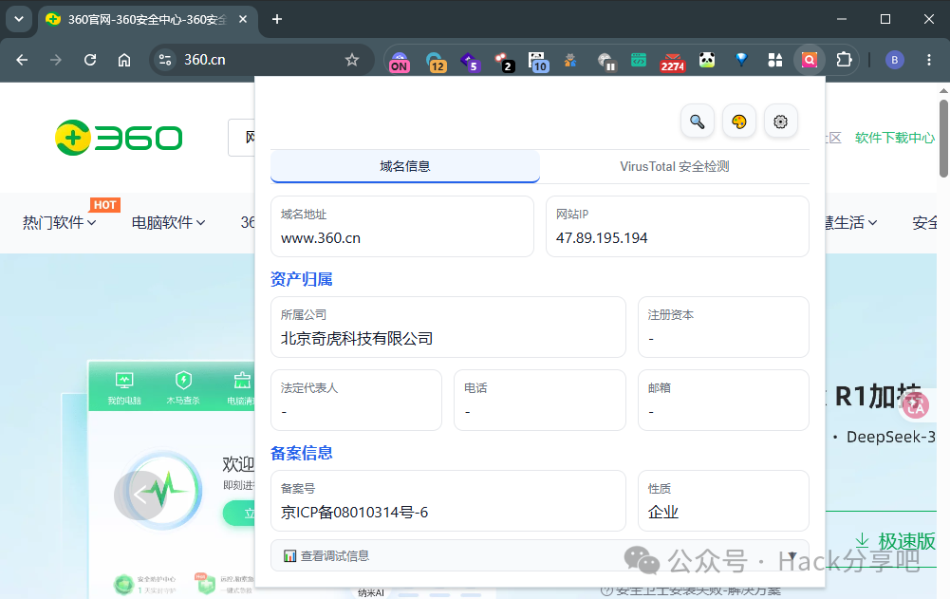Image resolution: width=950 pixels, height=599 pixels.
Task: Open the profile avatar B
Action: [894, 60]
